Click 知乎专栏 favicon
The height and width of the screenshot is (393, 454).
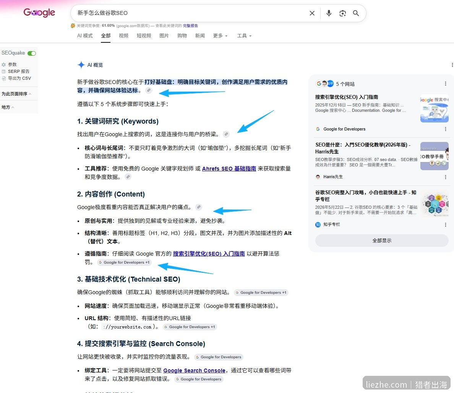(318, 225)
